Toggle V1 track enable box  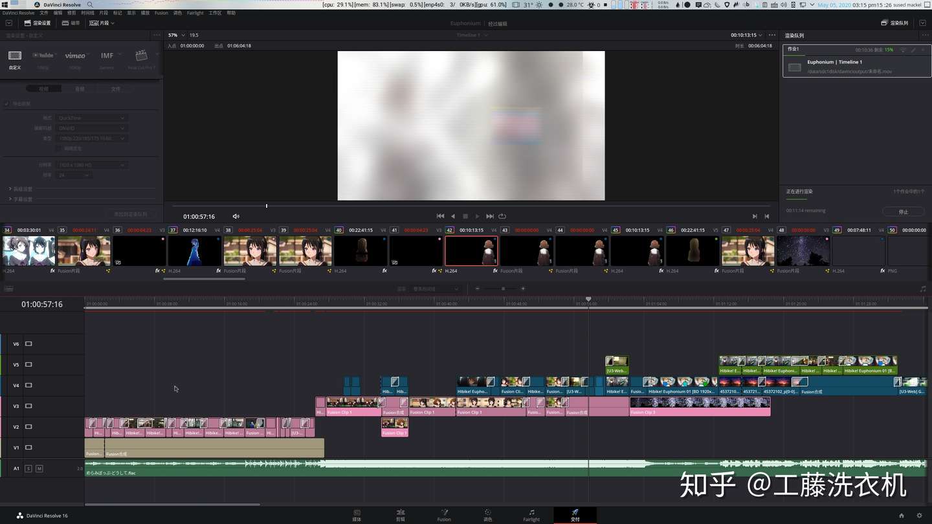[28, 448]
